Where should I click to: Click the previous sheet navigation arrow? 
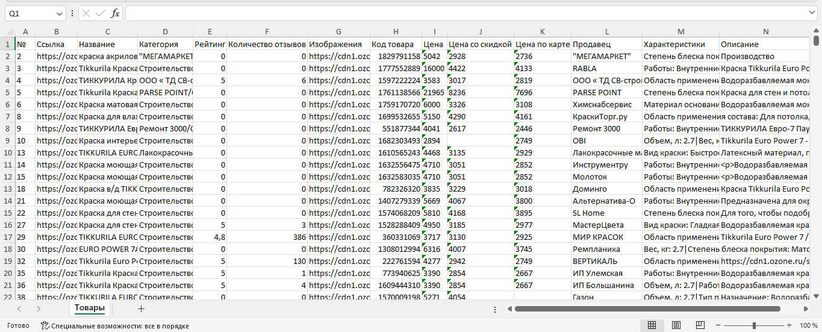[19, 309]
